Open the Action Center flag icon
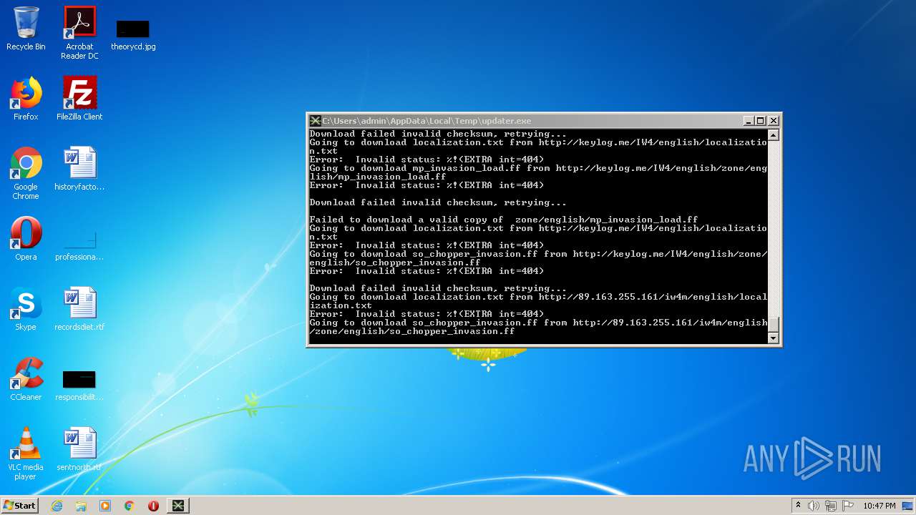The width and height of the screenshot is (916, 515). (x=848, y=506)
